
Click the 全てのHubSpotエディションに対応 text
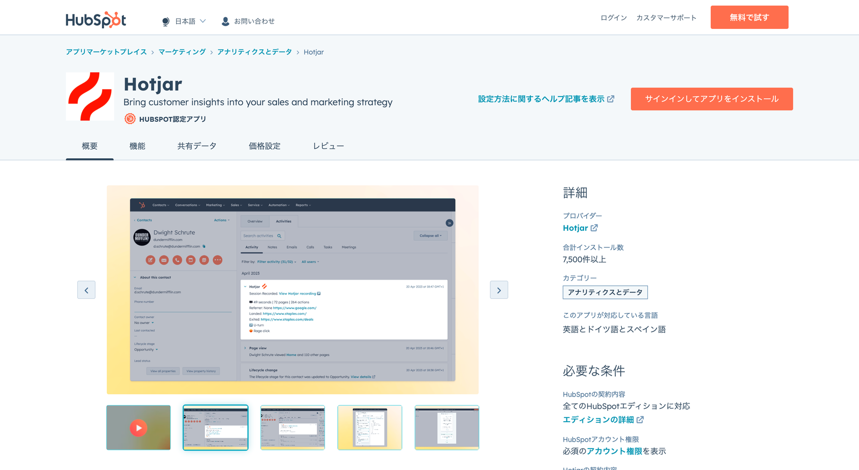[627, 406]
